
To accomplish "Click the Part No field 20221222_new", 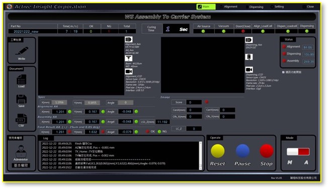I will (33, 31).
